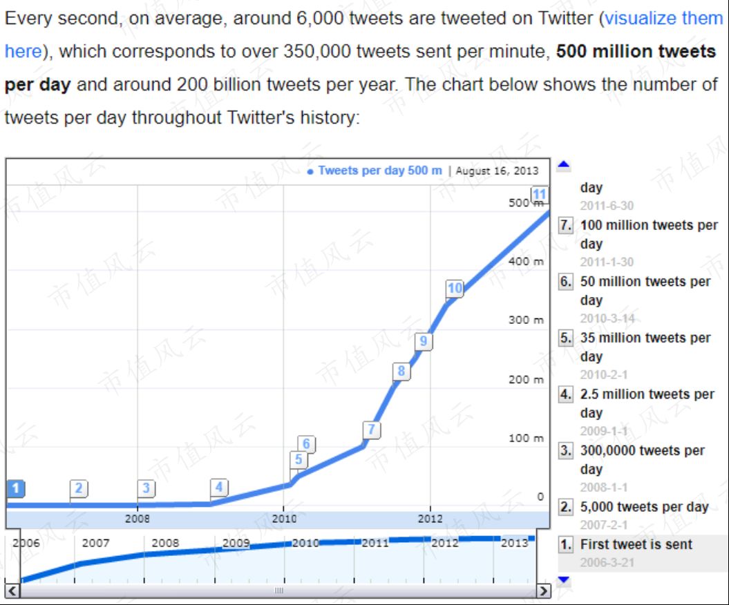Screen dimensions: 729x605
Task: Select chart marker flag number 8
Action: tap(401, 372)
